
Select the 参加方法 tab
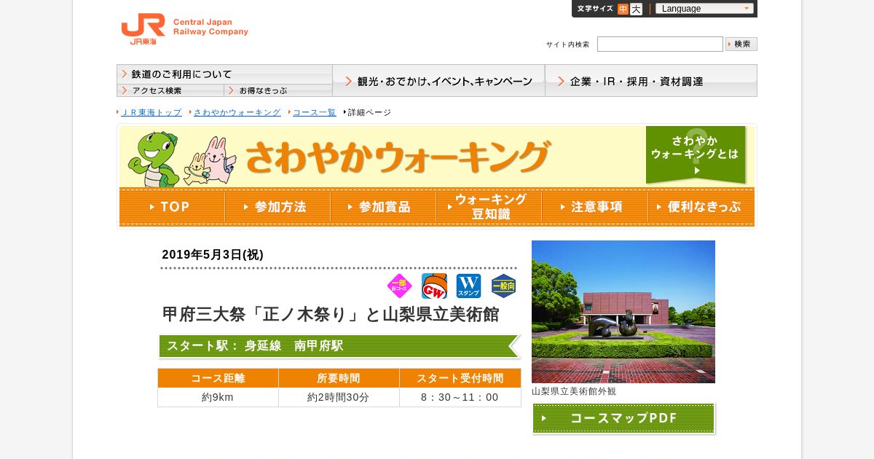[x=277, y=207]
